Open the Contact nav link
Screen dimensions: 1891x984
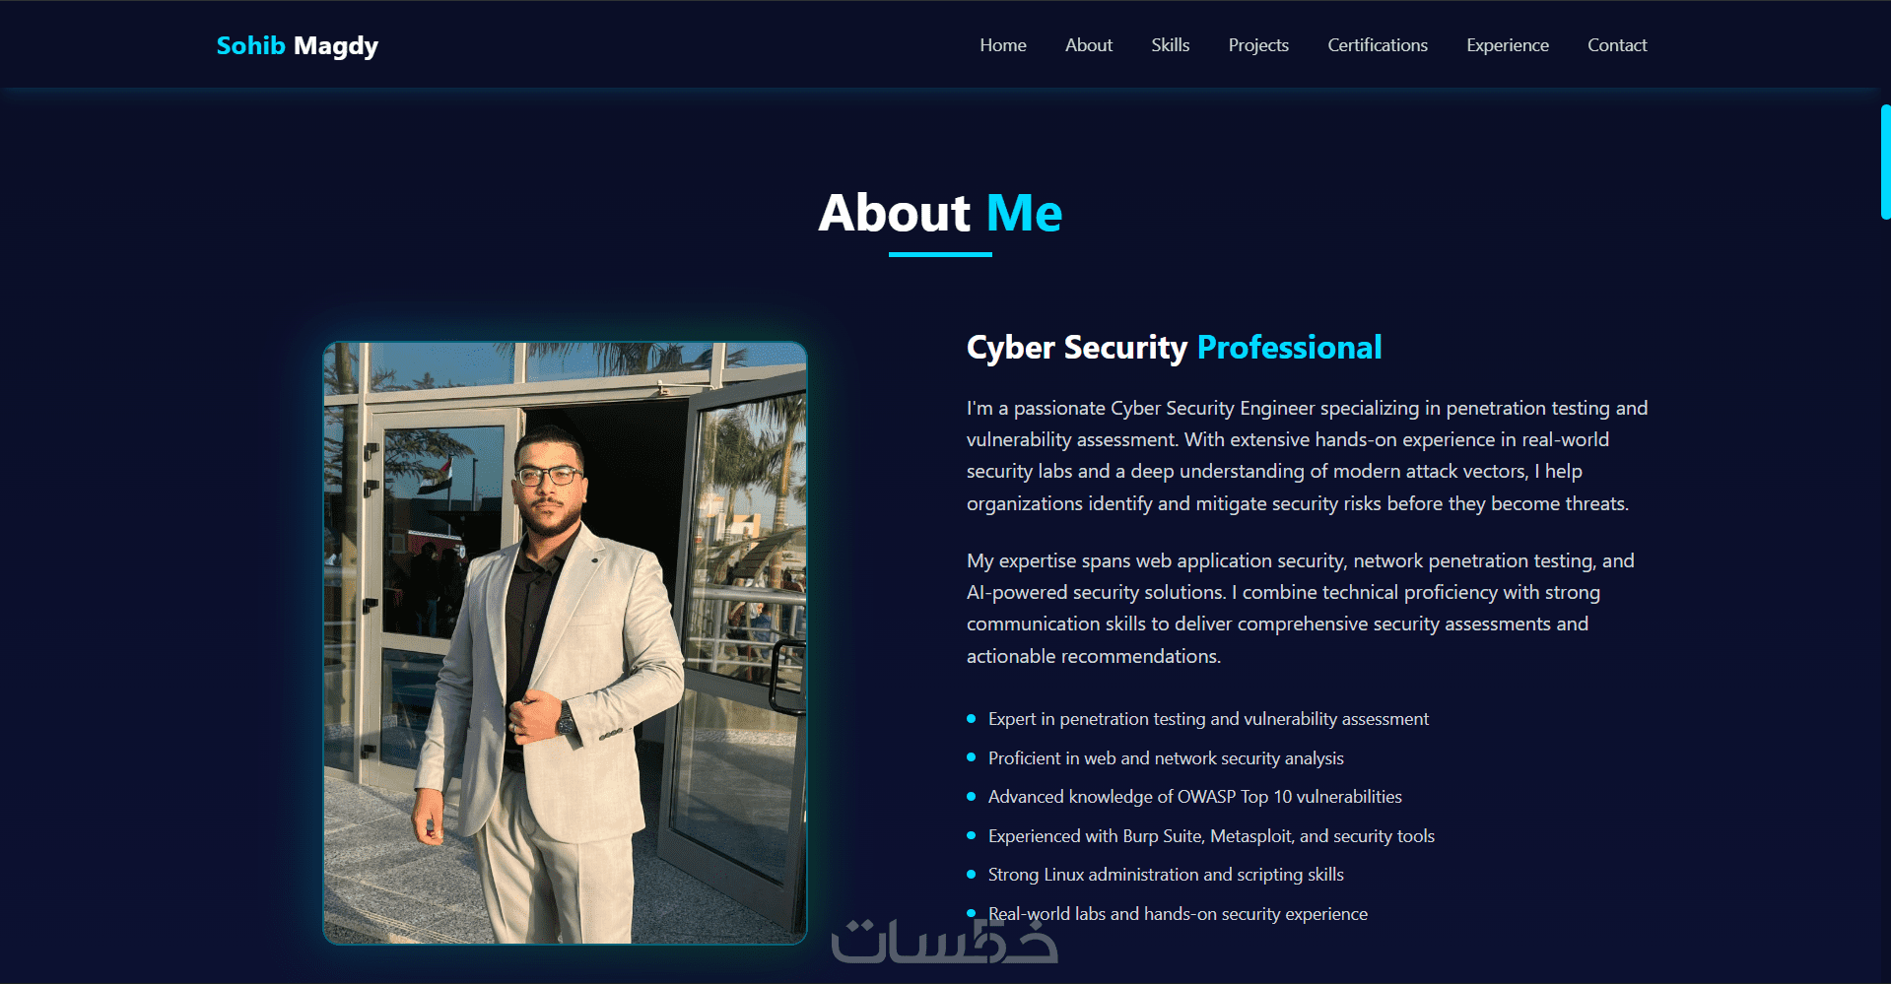pyautogui.click(x=1616, y=45)
